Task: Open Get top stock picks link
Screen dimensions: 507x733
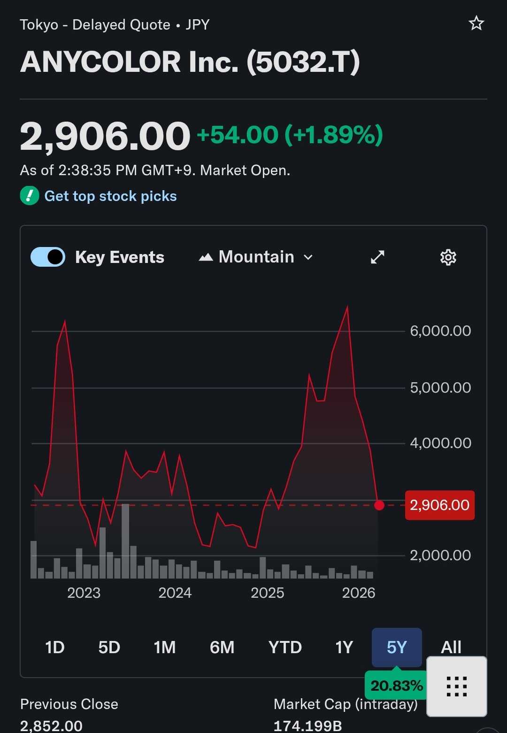Action: (x=110, y=196)
